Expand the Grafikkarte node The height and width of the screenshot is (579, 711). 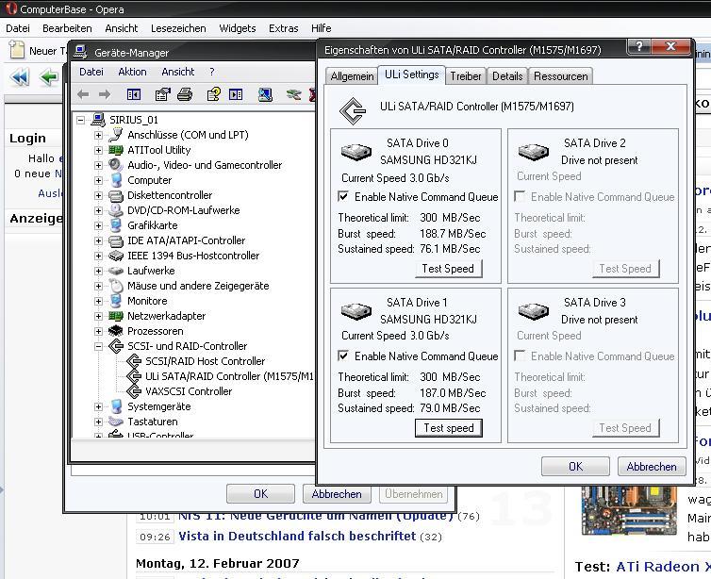coord(98,225)
